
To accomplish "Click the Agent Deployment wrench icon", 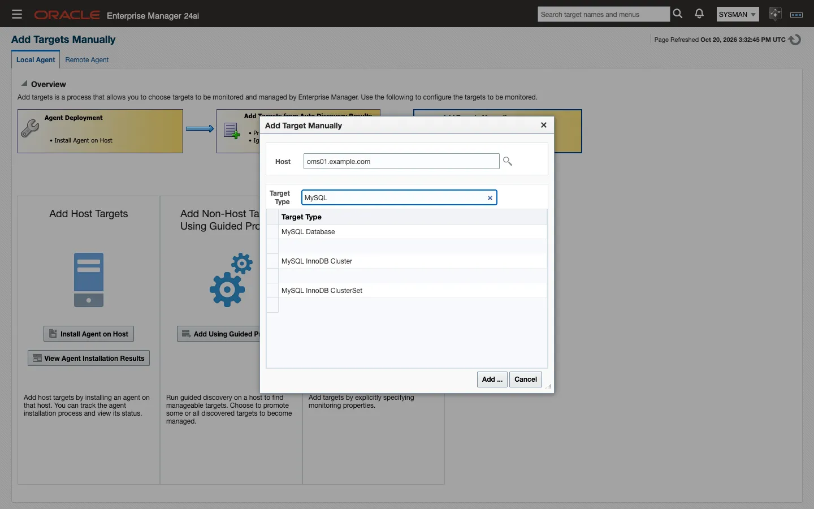I will coord(30,128).
